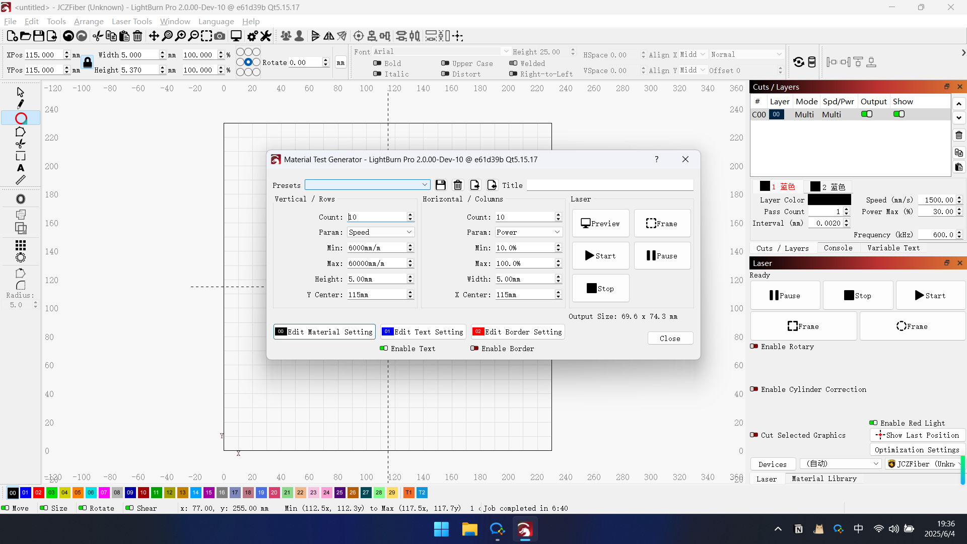Click the Circular Array tool icon

(20, 257)
